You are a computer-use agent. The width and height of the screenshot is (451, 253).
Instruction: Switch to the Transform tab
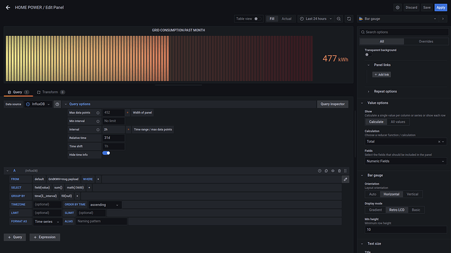coord(50,92)
